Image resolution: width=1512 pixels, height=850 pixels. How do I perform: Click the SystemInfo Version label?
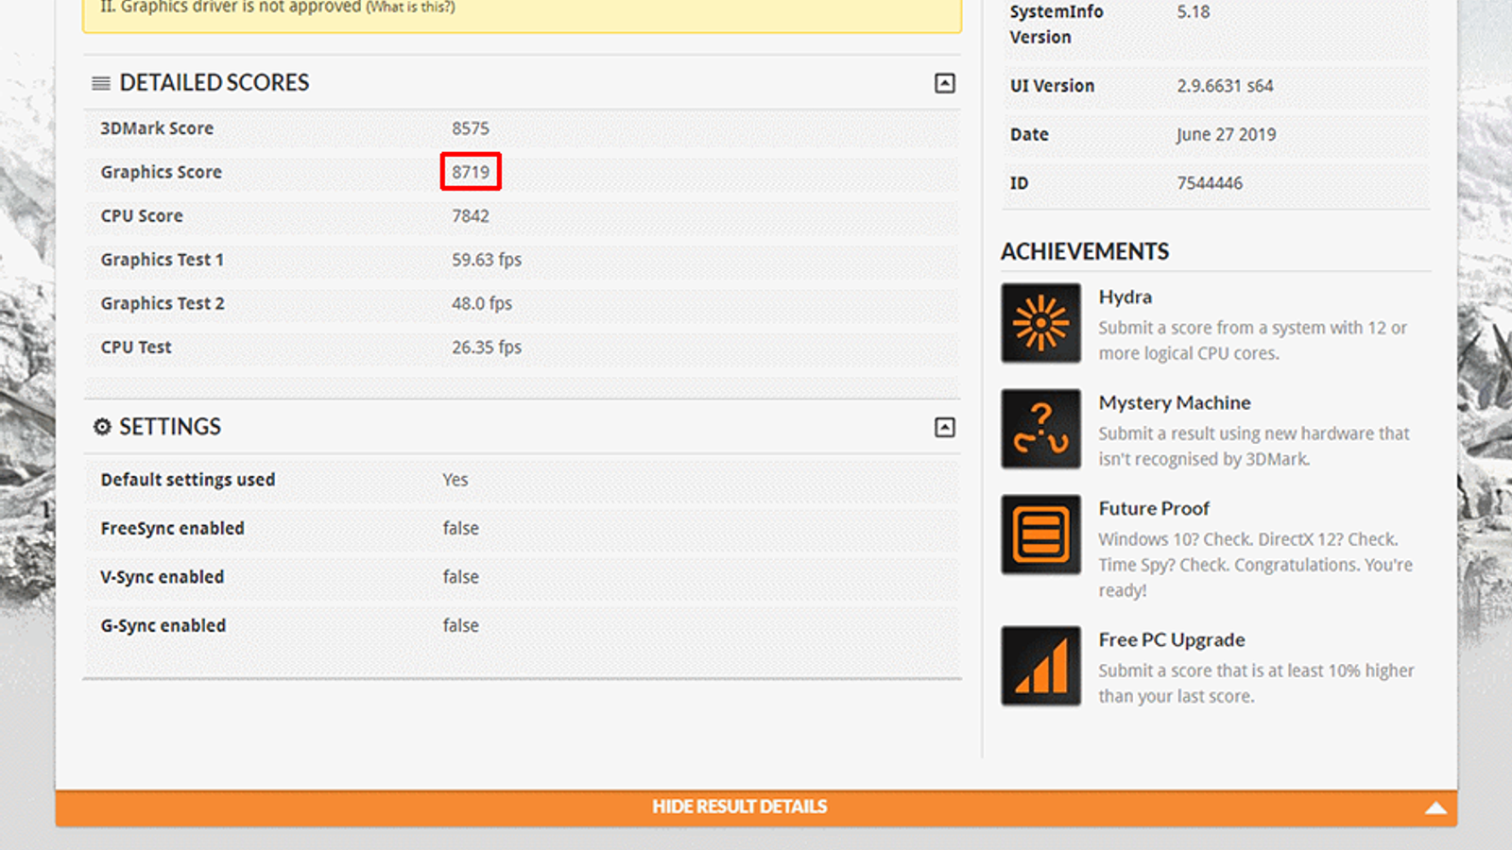[1057, 25]
